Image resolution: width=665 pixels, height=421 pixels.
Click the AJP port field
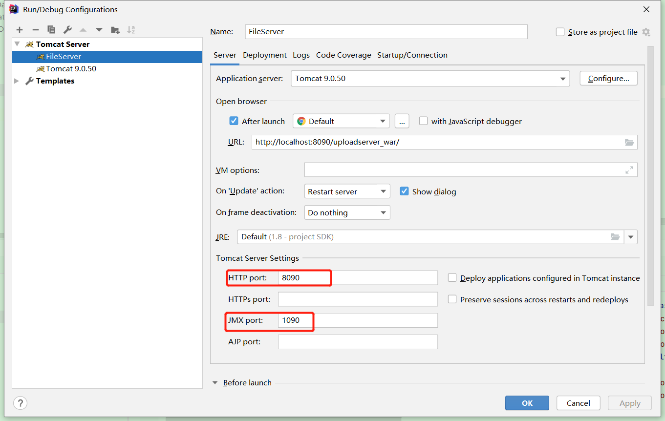coord(358,342)
